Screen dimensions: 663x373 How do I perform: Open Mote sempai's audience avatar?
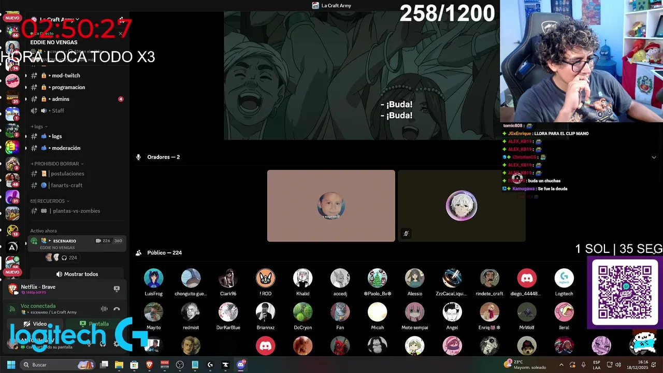[414, 312]
